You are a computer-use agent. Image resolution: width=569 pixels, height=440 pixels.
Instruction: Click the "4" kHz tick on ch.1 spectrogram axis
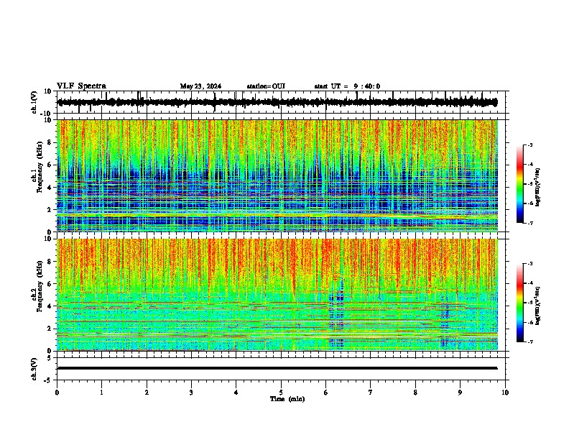[50, 188]
